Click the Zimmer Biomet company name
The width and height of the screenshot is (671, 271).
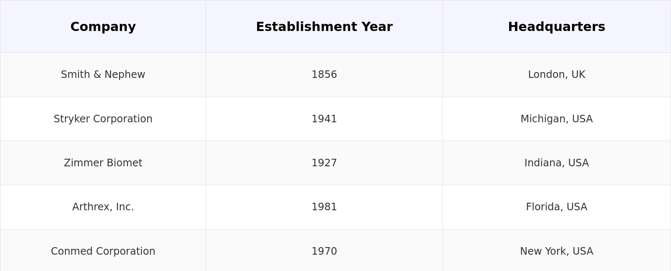(103, 163)
